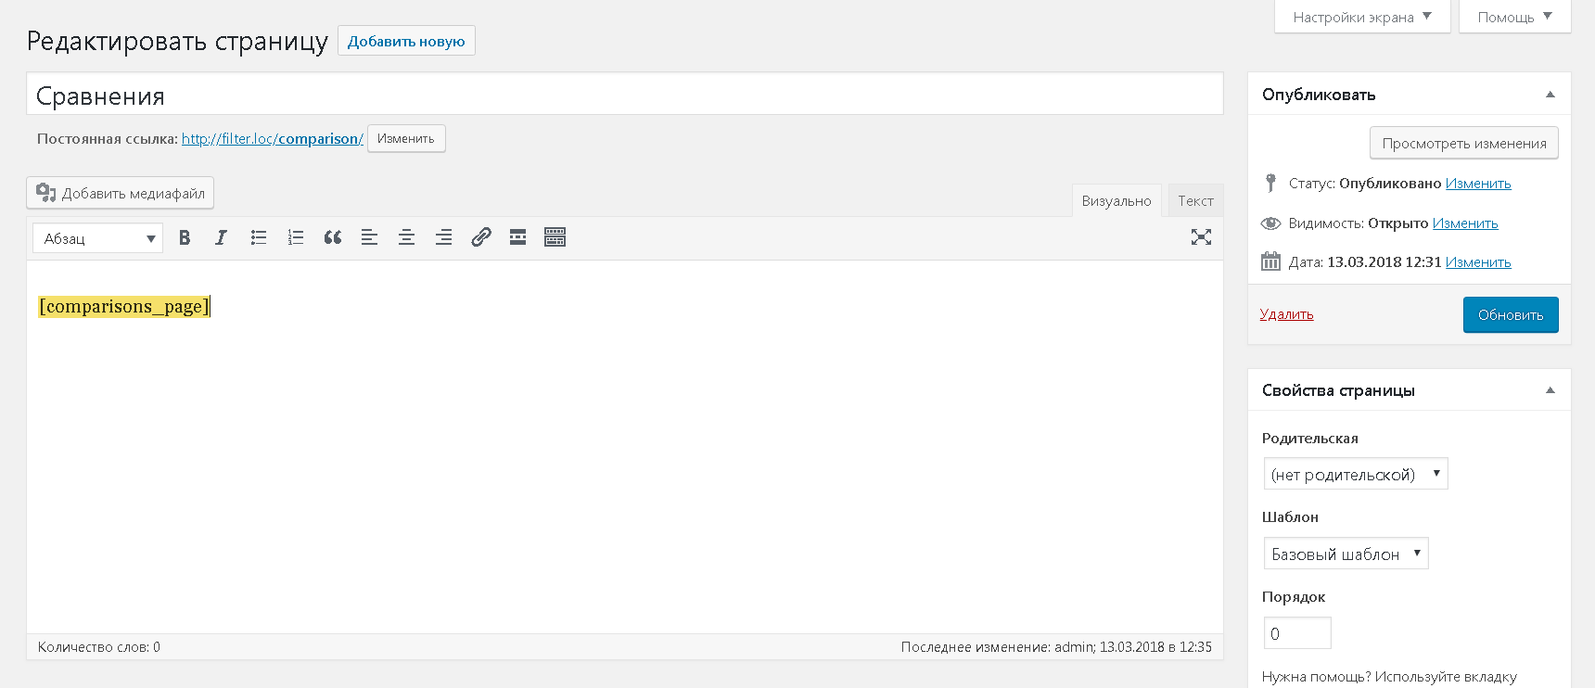Open the Настройки экрана tab
Screen dimensions: 1595x688
1362,17
